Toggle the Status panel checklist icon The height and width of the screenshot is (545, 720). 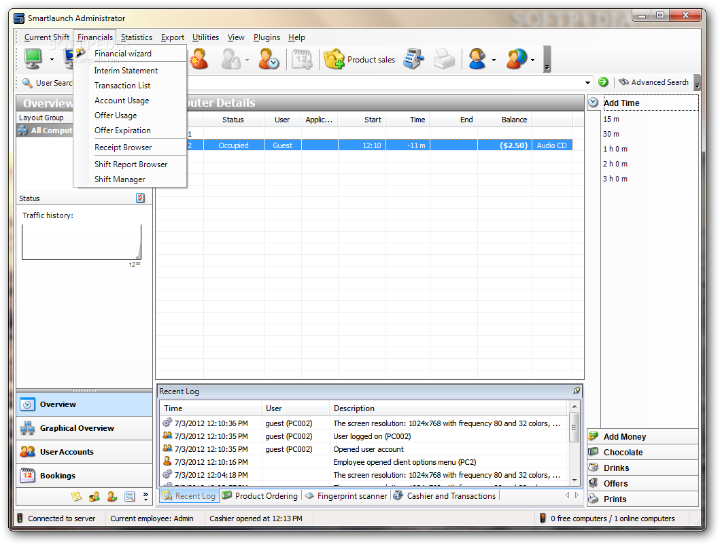141,198
